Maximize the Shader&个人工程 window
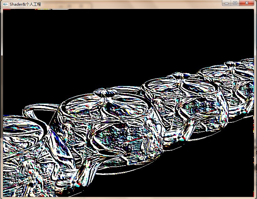 [x=235, y=3]
